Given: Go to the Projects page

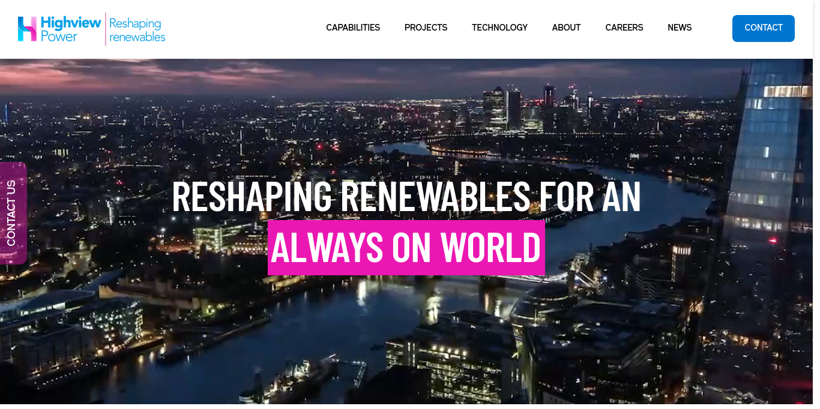Looking at the screenshot, I should pyautogui.click(x=426, y=28).
